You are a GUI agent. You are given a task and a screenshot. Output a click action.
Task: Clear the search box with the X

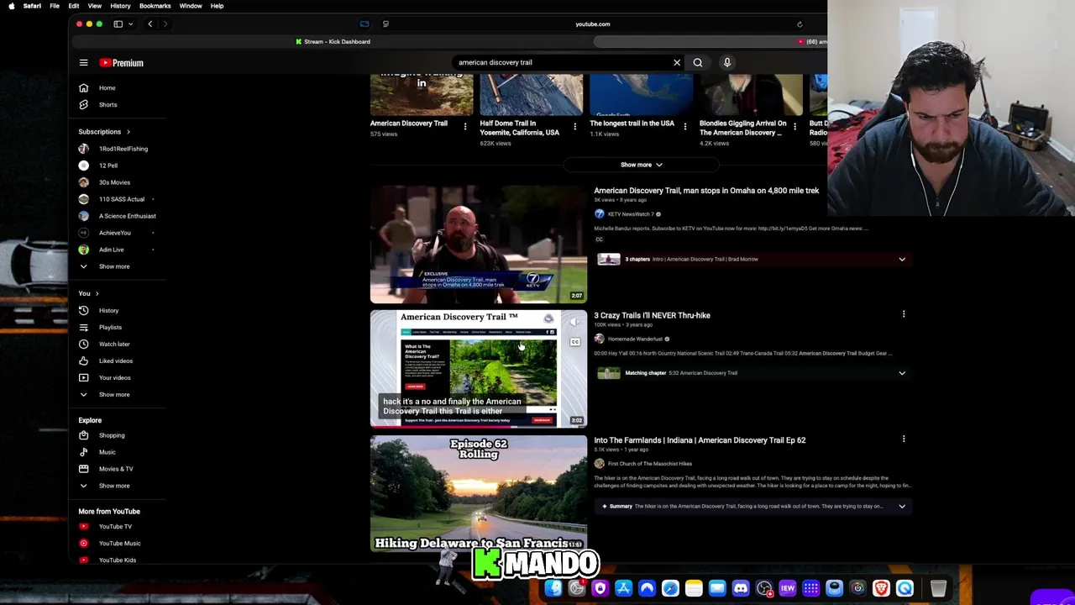pos(677,62)
